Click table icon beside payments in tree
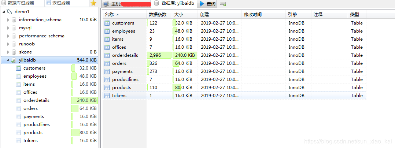The width and height of the screenshot is (395, 148). coord(18,116)
